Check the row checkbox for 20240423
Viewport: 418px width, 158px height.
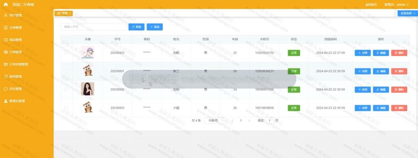click(x=66, y=53)
